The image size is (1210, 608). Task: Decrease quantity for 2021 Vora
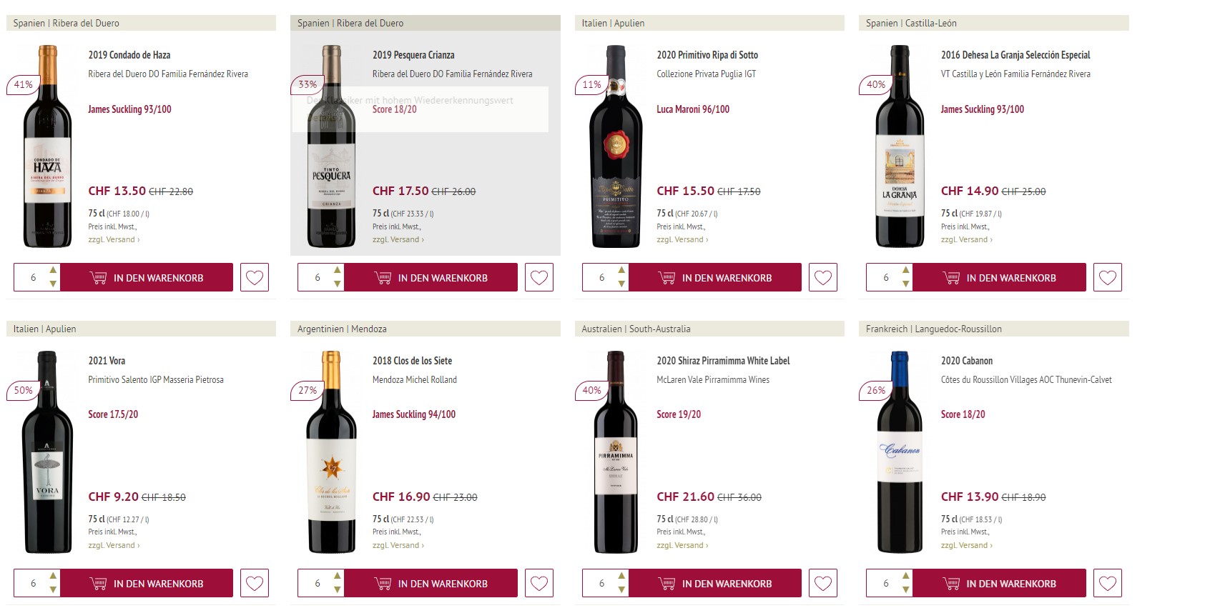tap(53, 590)
